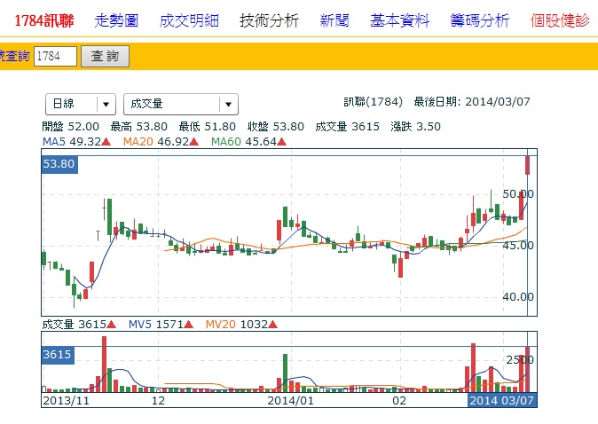598x424 pixels.
Task: Click the 2500 volume axis label
Action: tap(520, 360)
